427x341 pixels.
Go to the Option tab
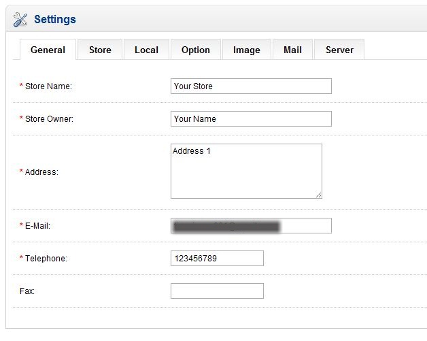(195, 50)
